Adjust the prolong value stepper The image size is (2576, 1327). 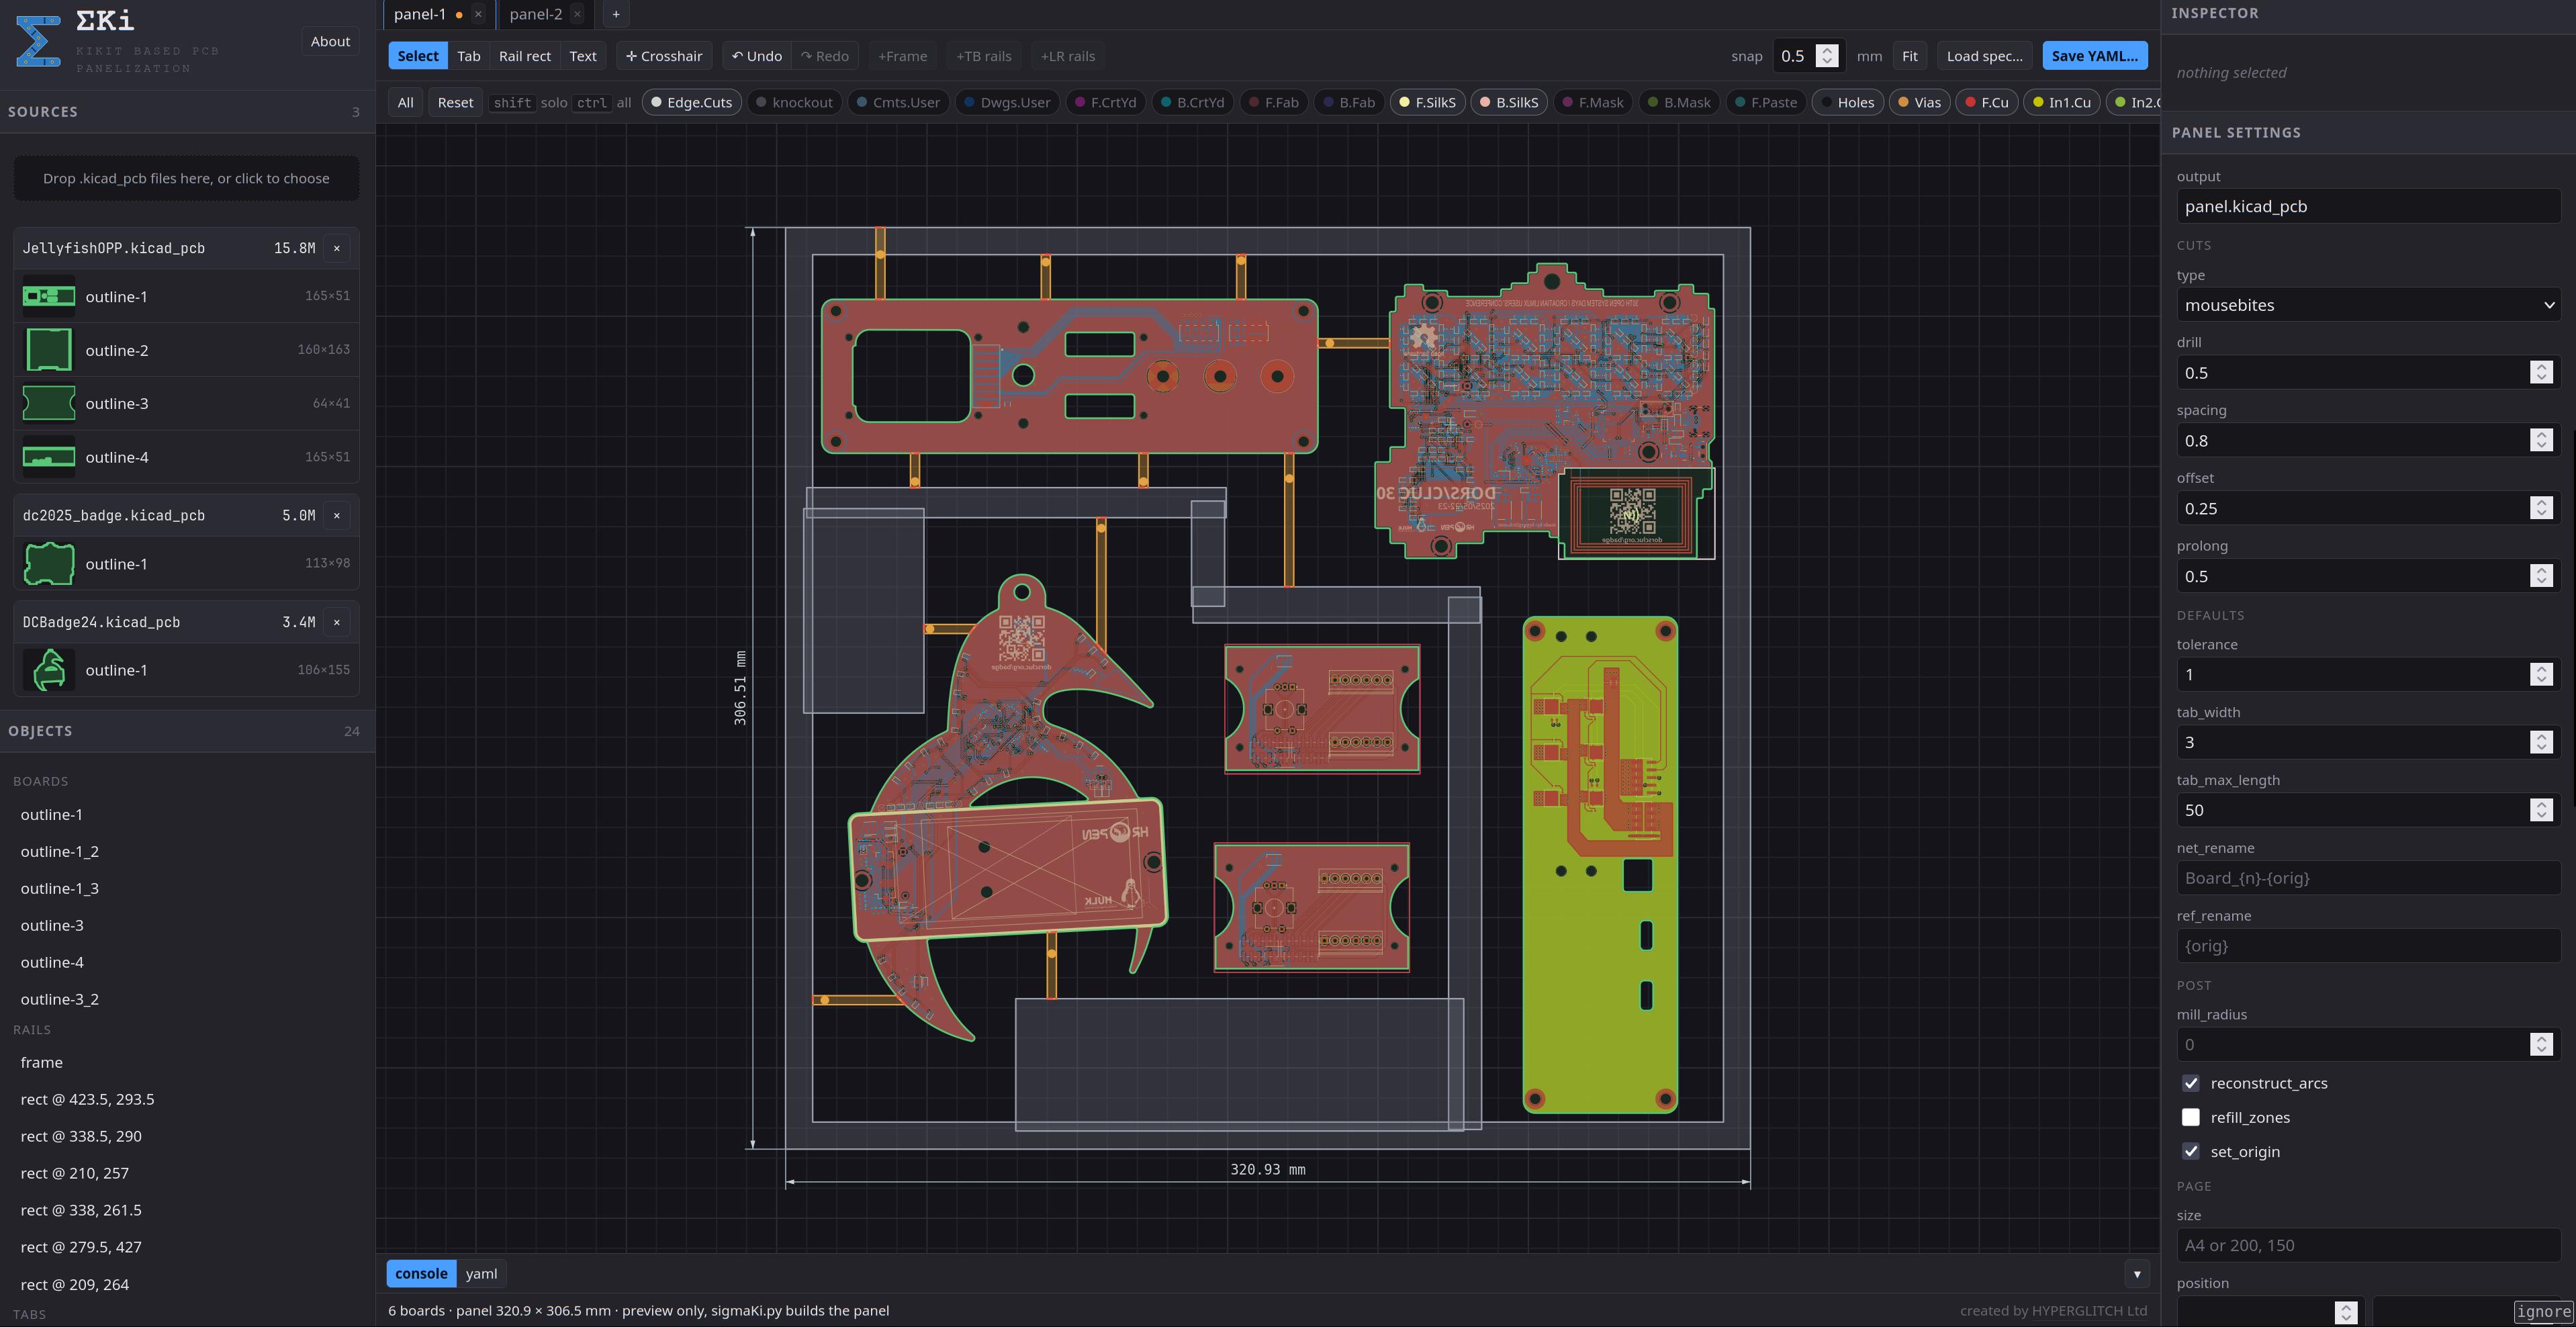coord(2541,576)
